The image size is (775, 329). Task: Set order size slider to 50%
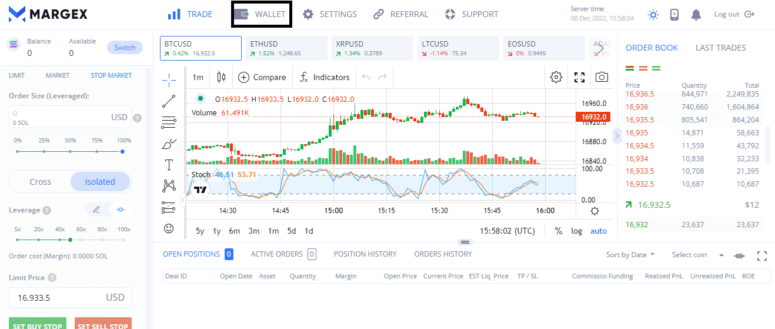(x=71, y=151)
